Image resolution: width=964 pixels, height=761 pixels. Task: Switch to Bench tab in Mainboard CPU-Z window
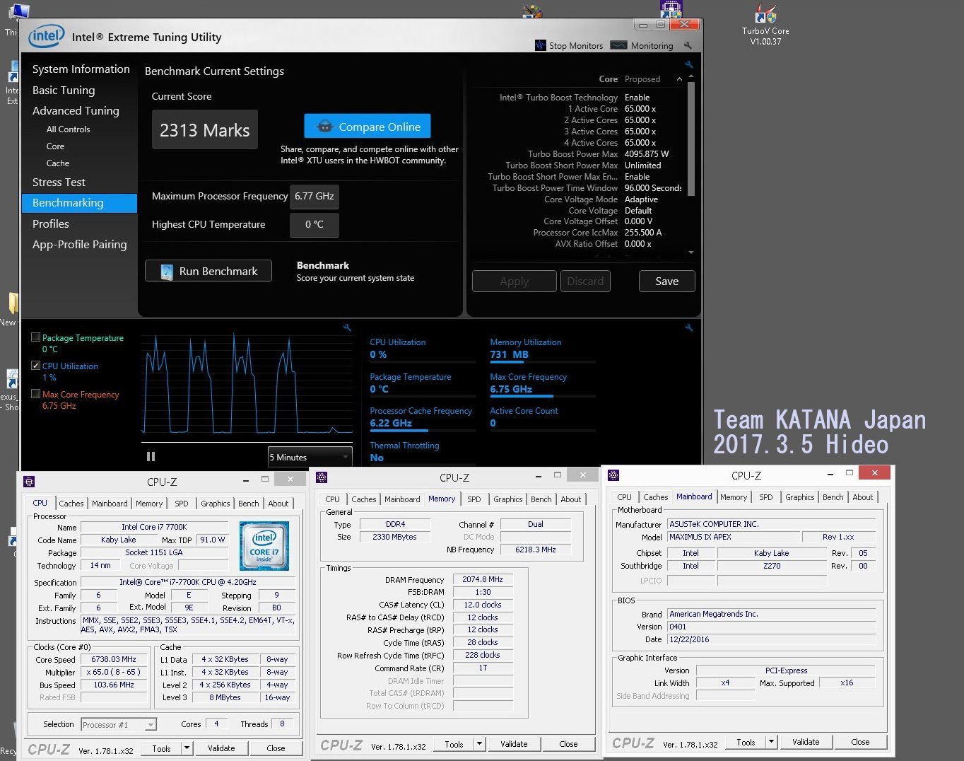(x=833, y=497)
